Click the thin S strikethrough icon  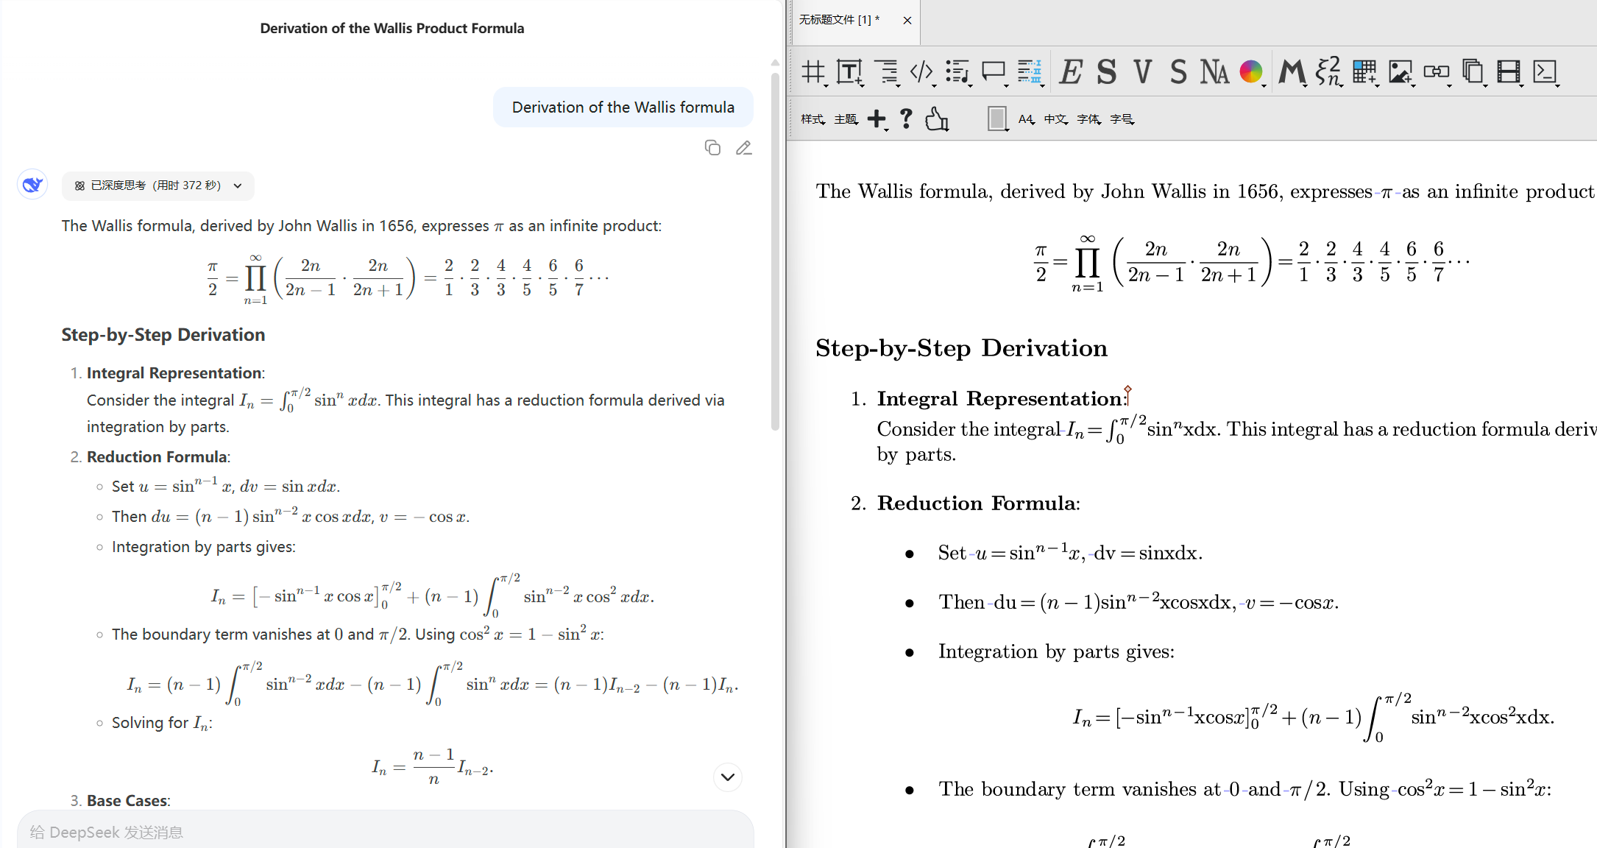click(x=1178, y=72)
